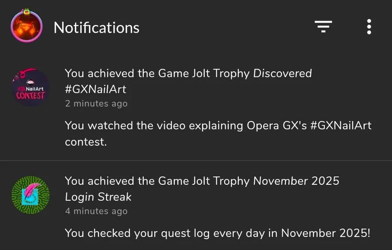This screenshot has width=392, height=250.
Task: Open the three-dot more options menu
Action: tap(369, 27)
